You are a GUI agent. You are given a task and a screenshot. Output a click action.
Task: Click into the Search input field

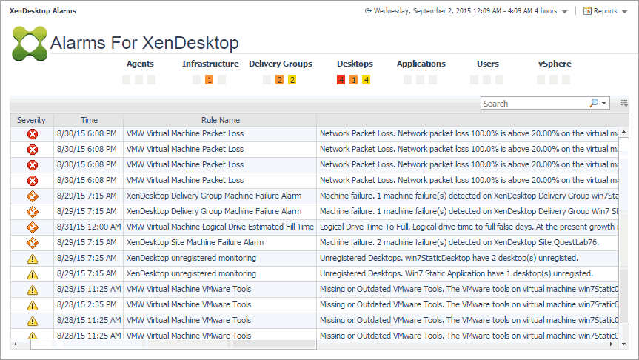533,104
